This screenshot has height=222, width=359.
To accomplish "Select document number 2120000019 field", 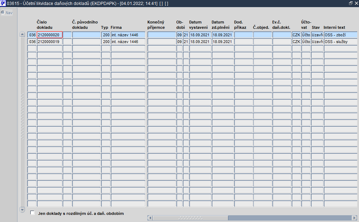I will pyautogui.click(x=50, y=42).
